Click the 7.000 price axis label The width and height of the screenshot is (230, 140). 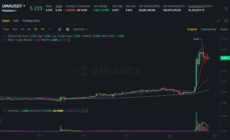(224, 39)
